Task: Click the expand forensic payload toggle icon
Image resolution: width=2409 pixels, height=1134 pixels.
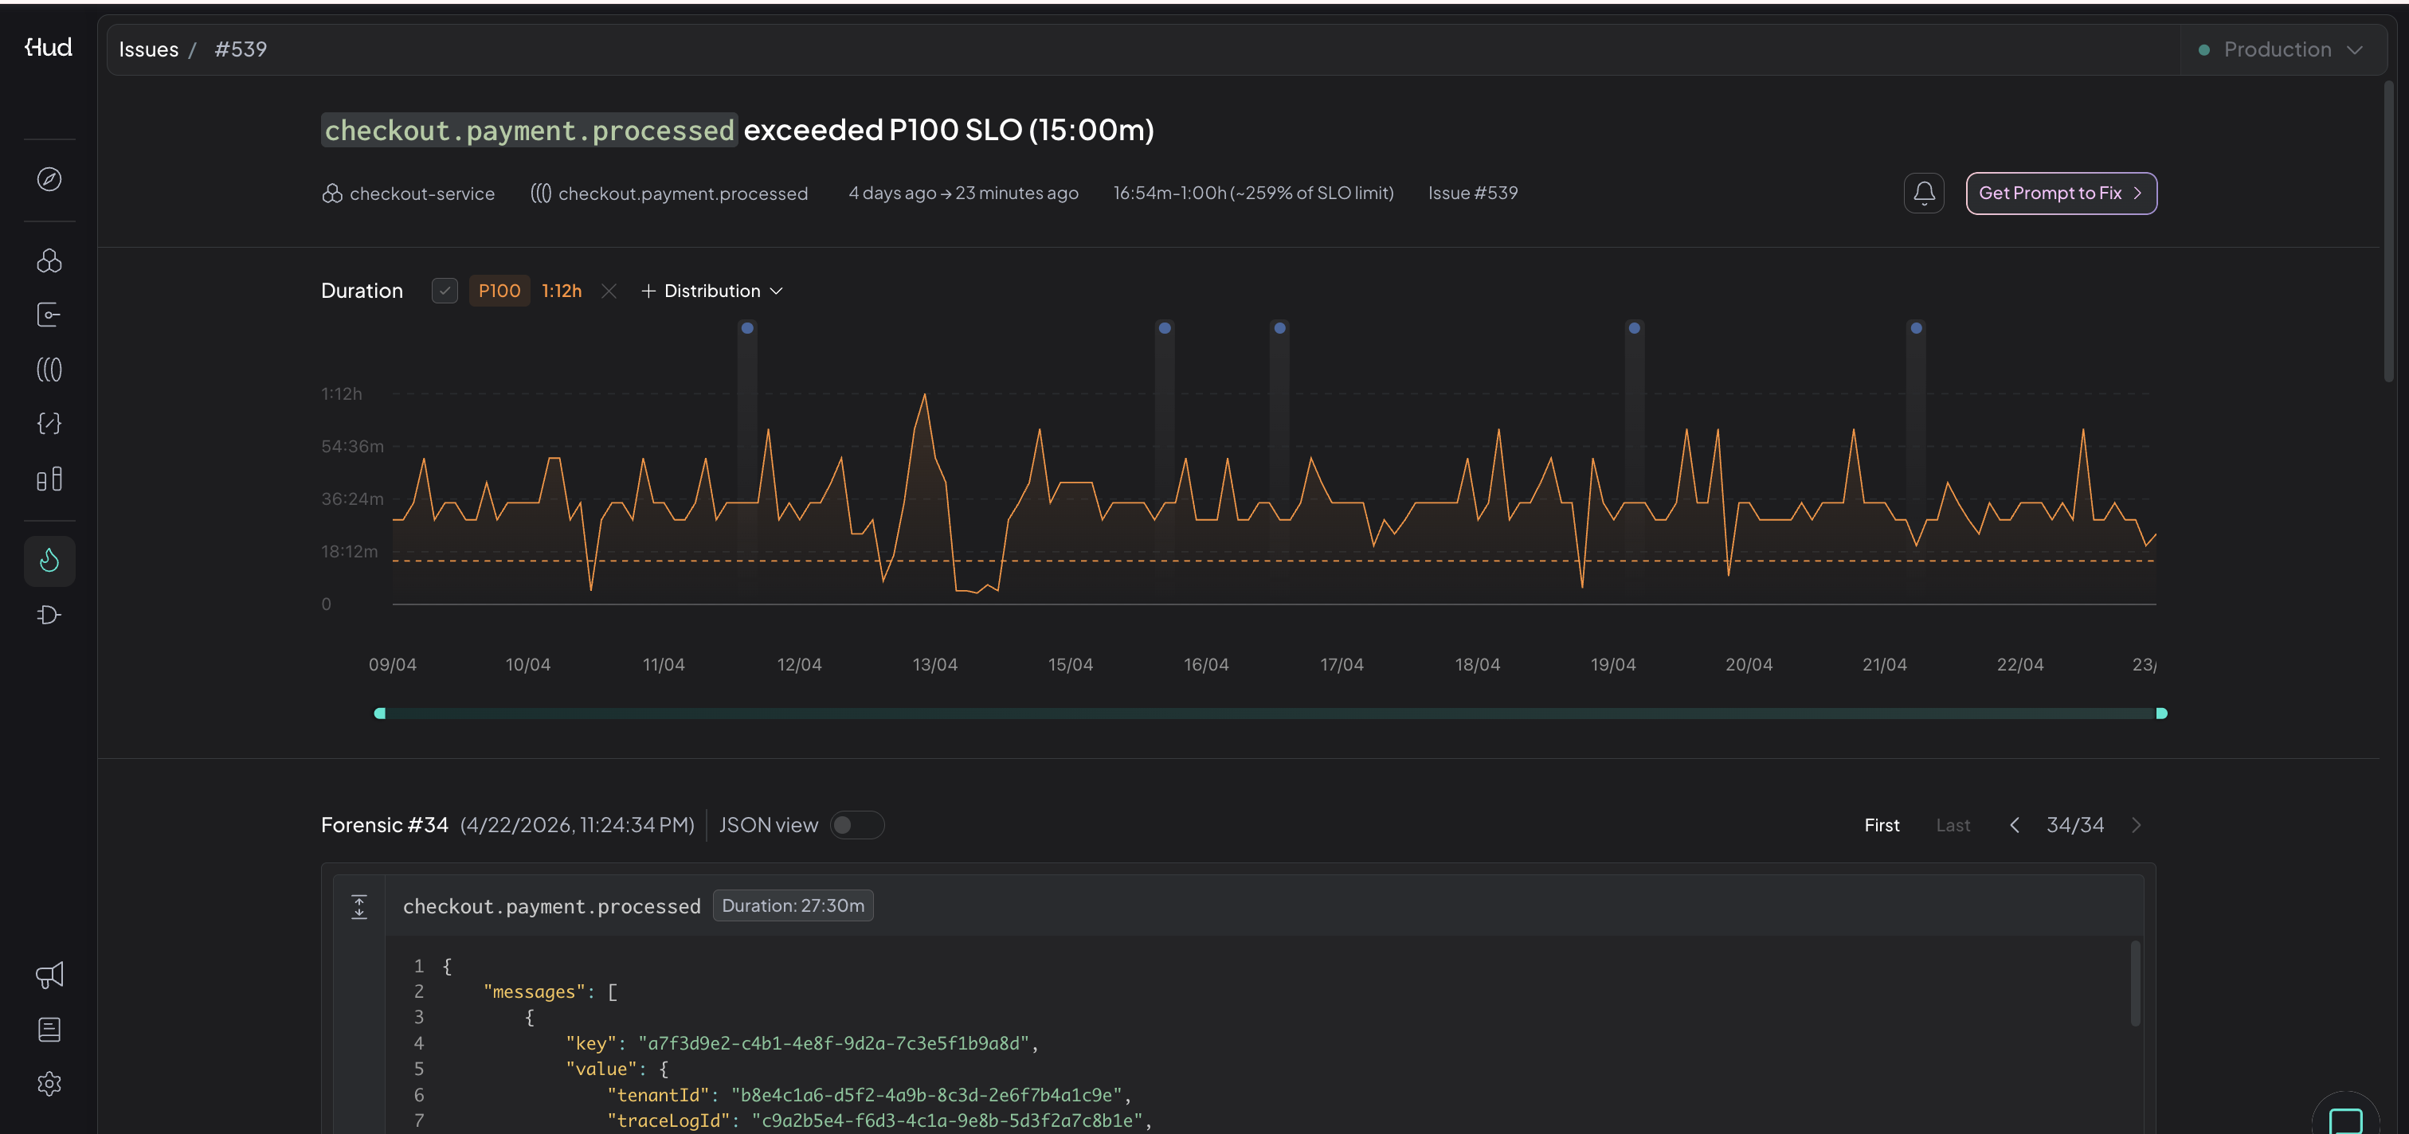Action: (x=359, y=906)
